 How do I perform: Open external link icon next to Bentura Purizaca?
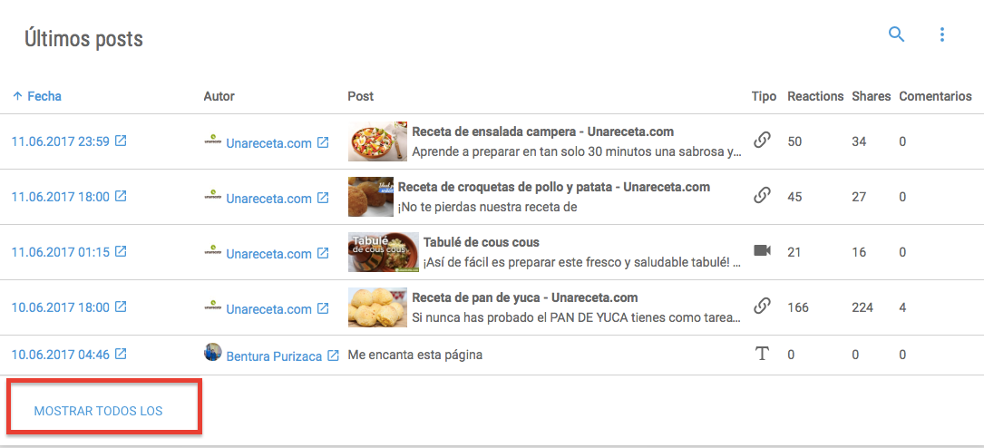click(333, 355)
